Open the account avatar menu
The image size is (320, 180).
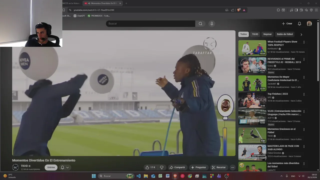click(x=309, y=23)
